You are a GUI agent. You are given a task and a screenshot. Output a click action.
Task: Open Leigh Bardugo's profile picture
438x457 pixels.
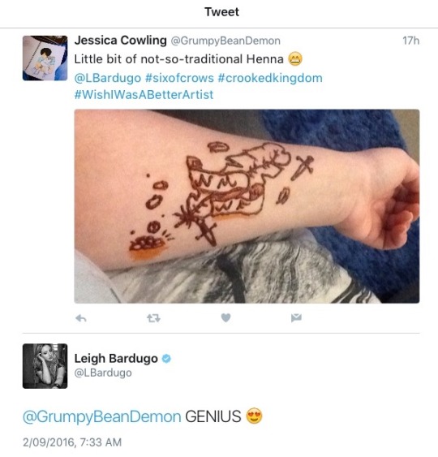click(45, 366)
